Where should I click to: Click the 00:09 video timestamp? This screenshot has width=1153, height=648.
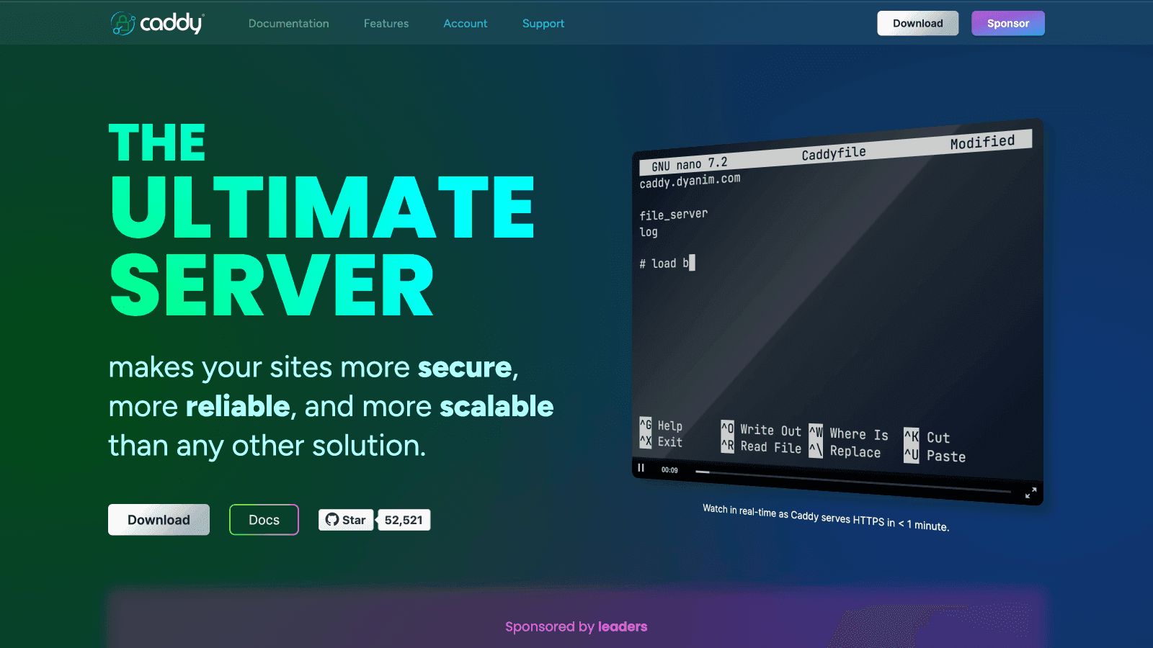tap(669, 470)
